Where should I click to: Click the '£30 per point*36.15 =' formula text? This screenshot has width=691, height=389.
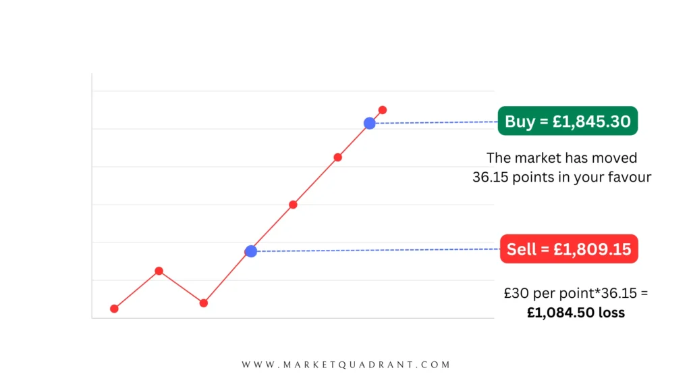pos(576,293)
